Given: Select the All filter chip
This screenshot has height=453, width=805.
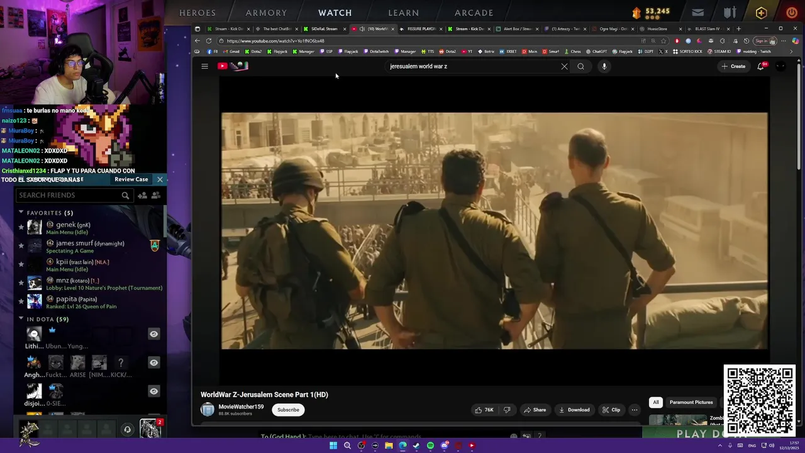Looking at the screenshot, I should click(x=655, y=402).
